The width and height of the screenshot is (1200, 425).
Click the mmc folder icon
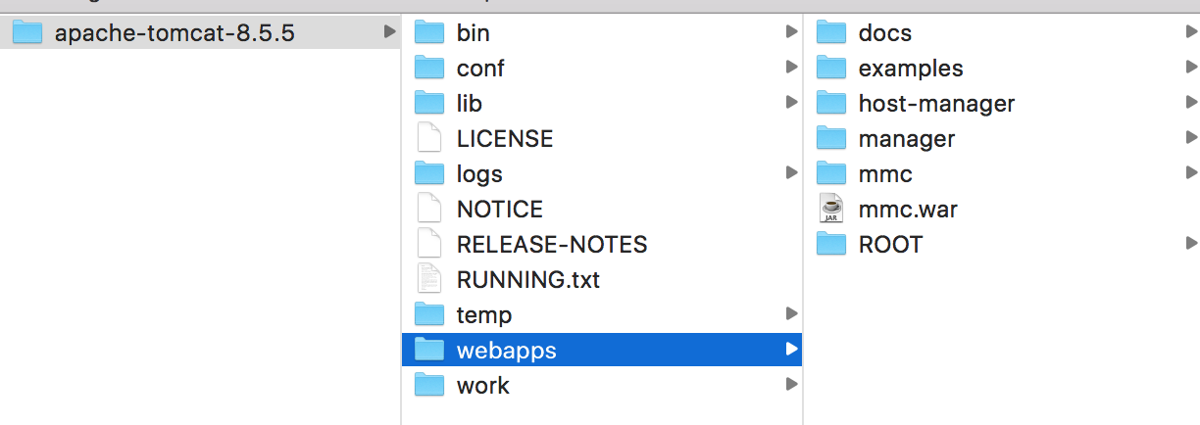[x=831, y=173]
